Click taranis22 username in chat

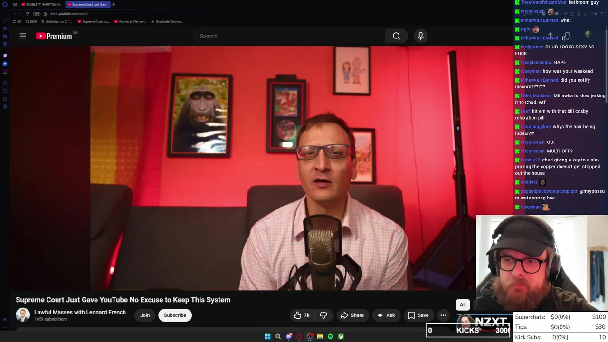pos(530,160)
